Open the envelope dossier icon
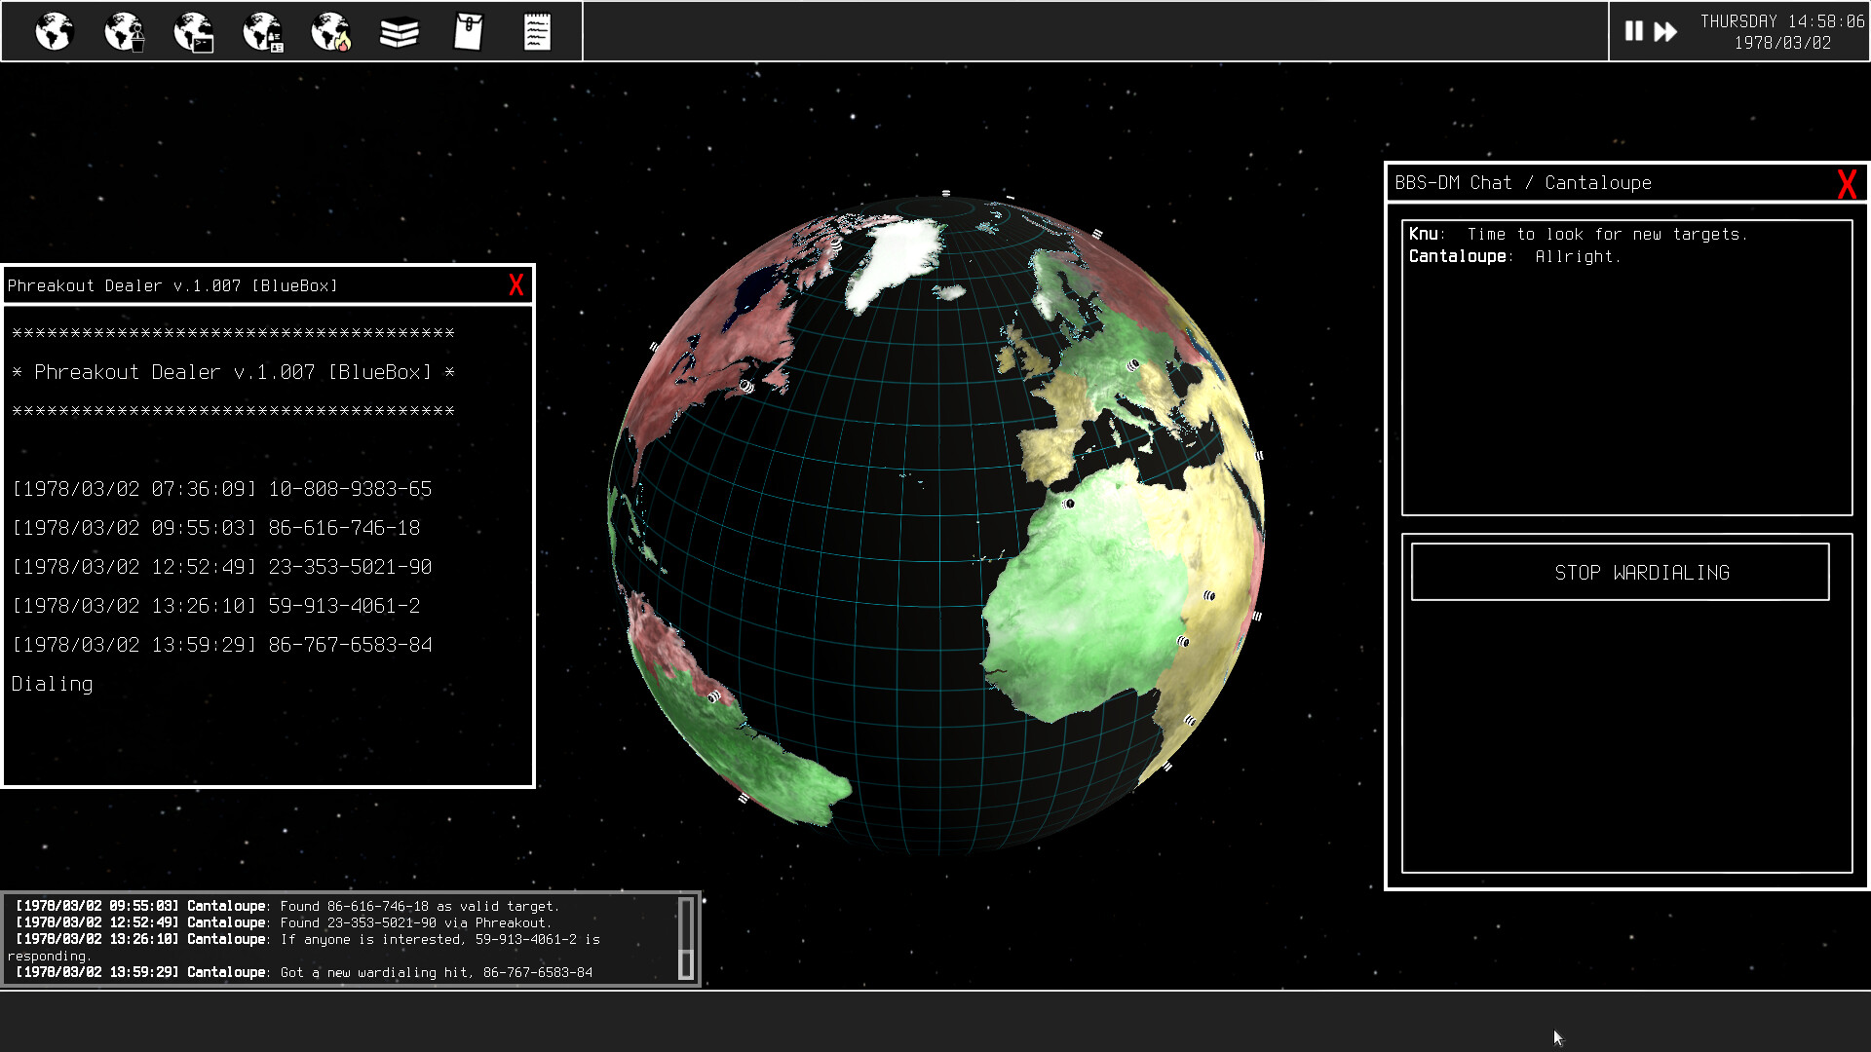 469,31
